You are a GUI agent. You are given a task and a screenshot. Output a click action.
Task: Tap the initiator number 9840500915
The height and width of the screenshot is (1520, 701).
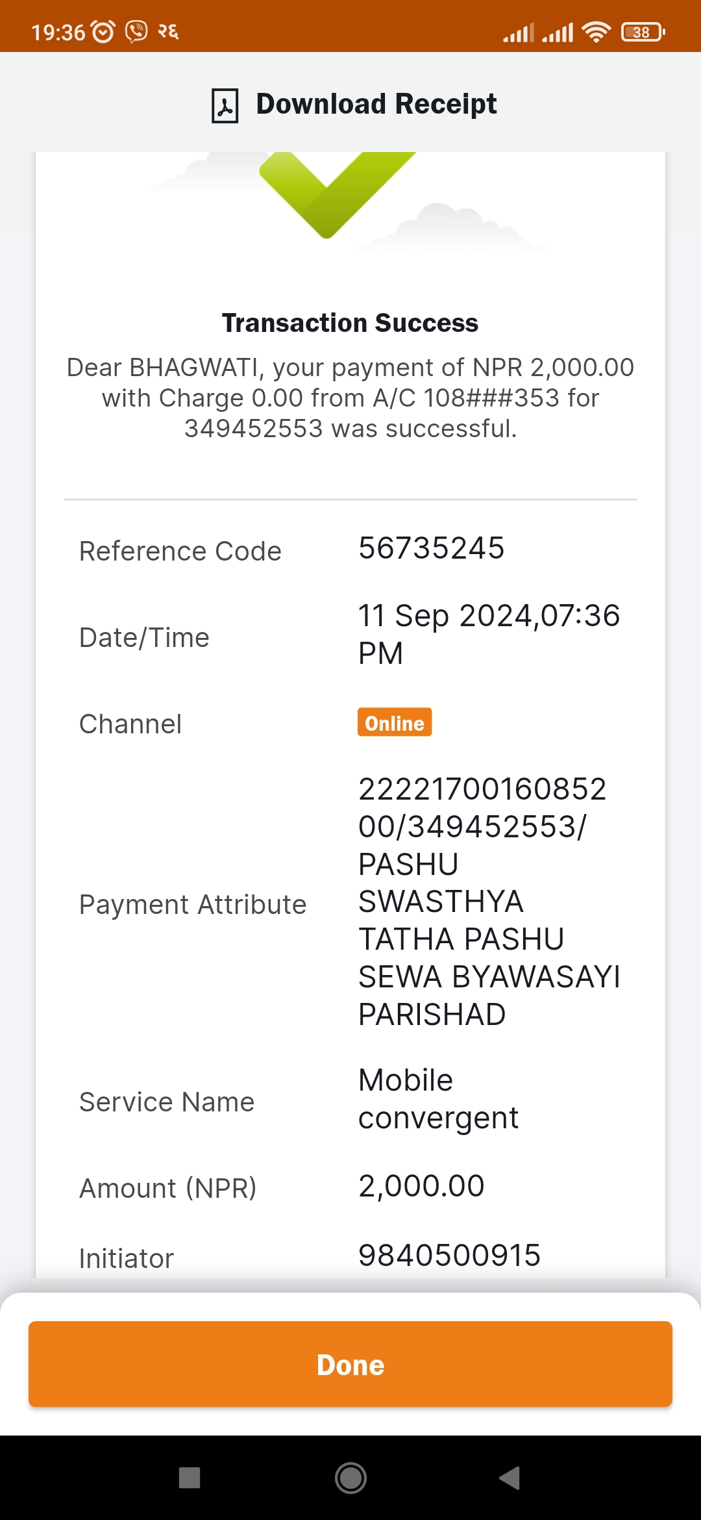[x=450, y=1255]
